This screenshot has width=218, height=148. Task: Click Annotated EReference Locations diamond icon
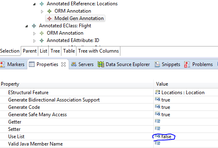click(41, 4)
